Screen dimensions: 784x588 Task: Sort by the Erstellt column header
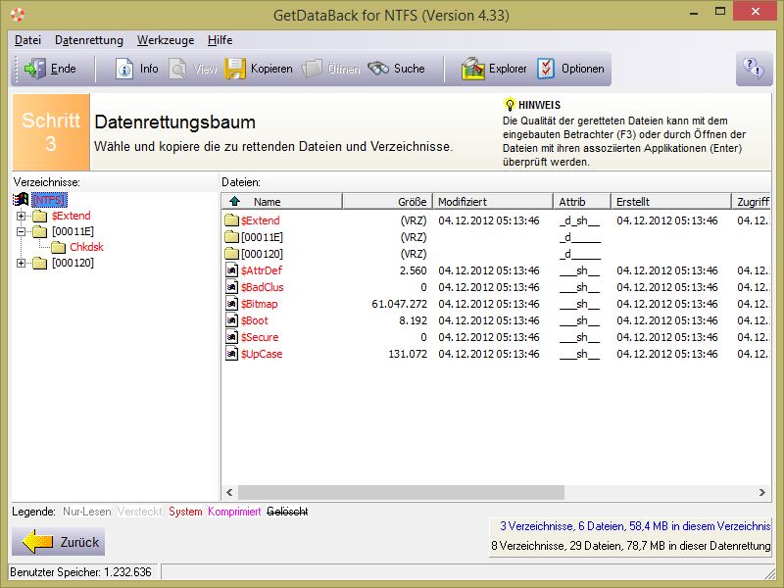click(x=671, y=202)
